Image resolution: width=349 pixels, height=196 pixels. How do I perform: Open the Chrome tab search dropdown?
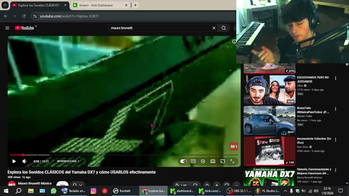[5, 5]
